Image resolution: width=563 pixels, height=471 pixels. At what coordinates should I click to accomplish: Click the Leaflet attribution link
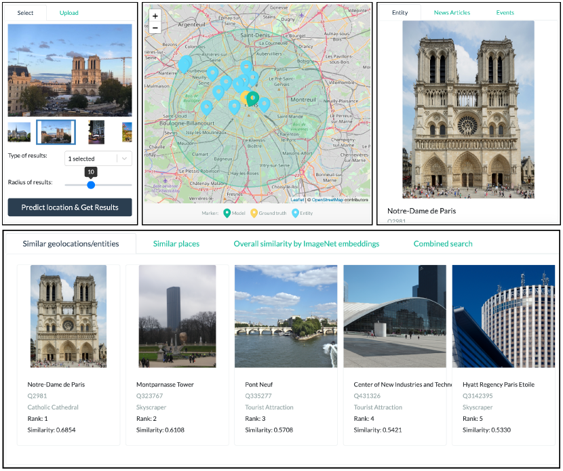click(297, 200)
